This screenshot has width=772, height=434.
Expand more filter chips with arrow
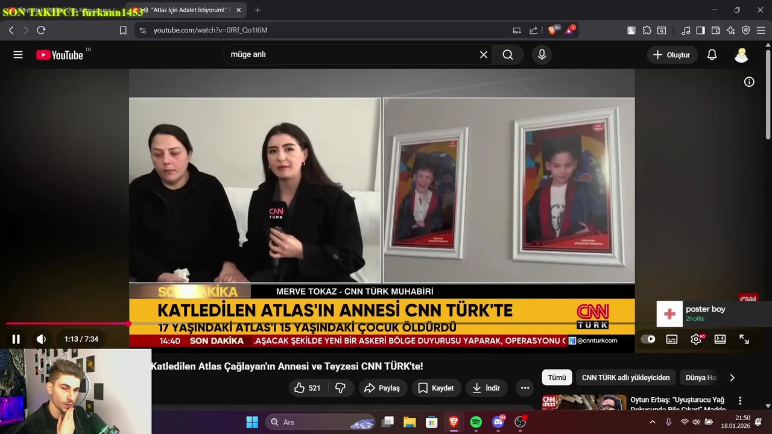click(x=732, y=378)
